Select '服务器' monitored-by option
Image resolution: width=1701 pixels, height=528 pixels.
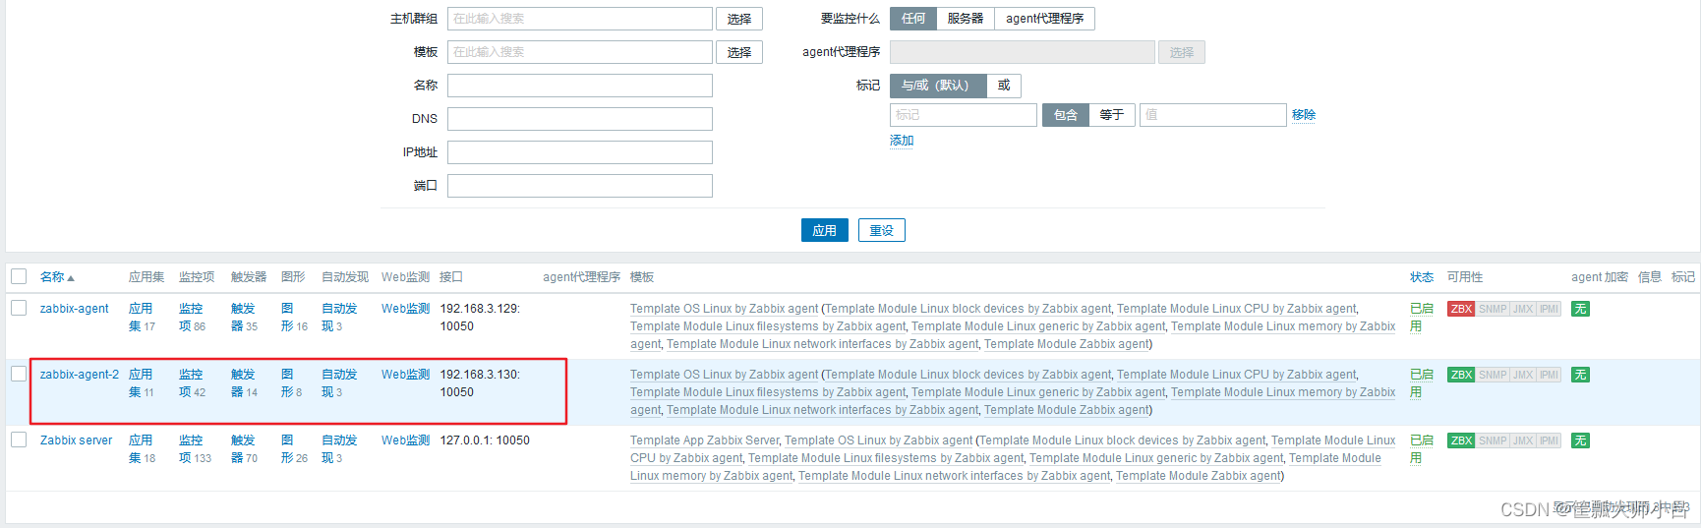(966, 19)
